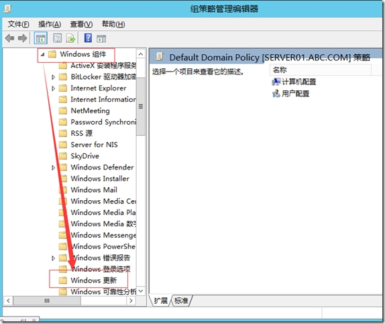Select the ActiveX 安装程序服务 folder
The width and height of the screenshot is (385, 324).
(x=103, y=66)
